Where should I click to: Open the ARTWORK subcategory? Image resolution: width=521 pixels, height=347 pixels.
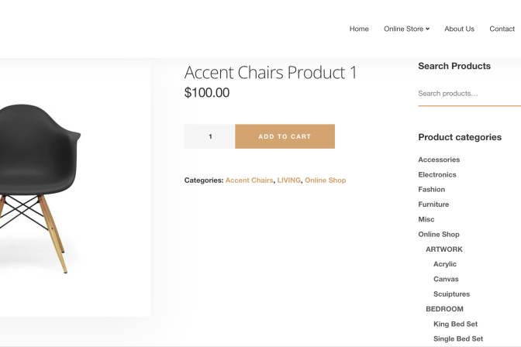point(444,249)
